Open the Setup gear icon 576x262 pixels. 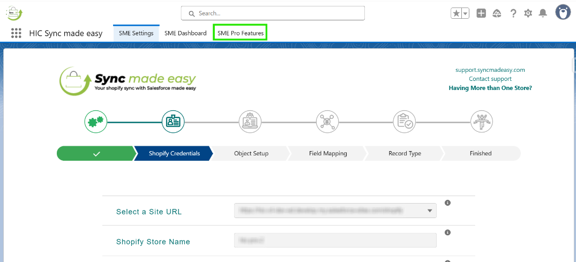(528, 13)
